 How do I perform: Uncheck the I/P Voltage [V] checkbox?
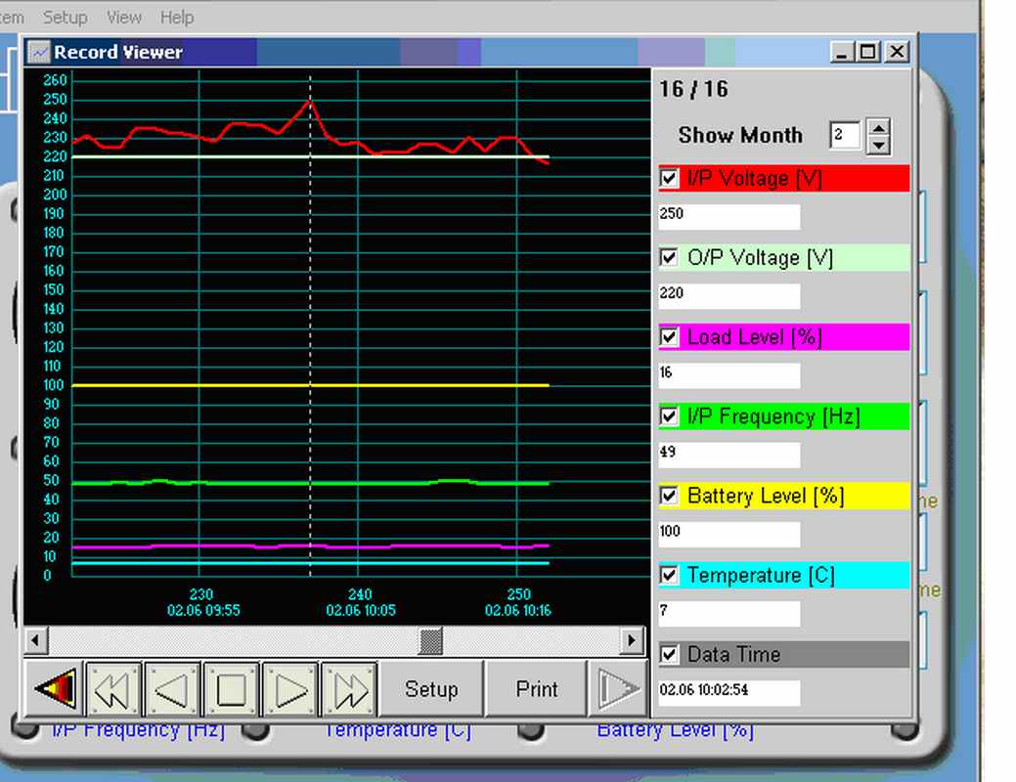669,178
